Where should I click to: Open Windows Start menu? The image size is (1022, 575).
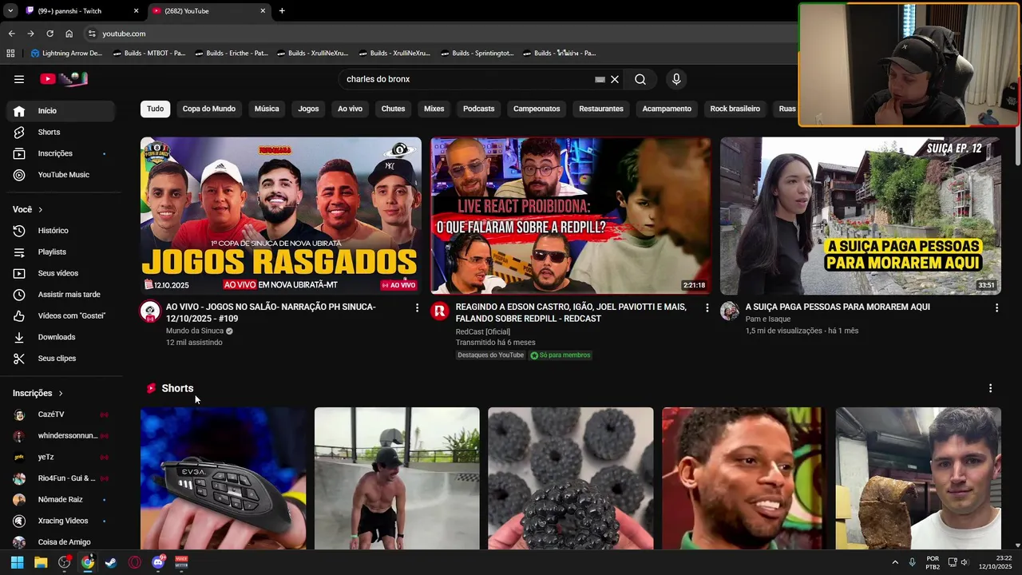(x=17, y=562)
